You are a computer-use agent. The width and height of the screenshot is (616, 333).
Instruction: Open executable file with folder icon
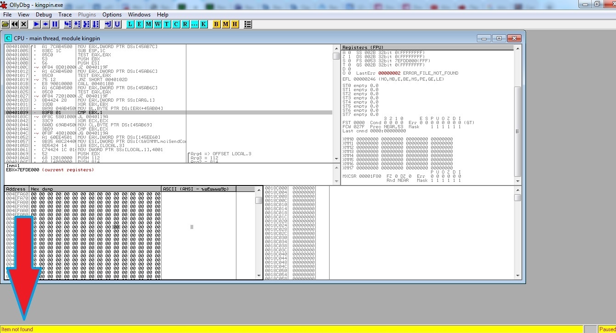6,24
